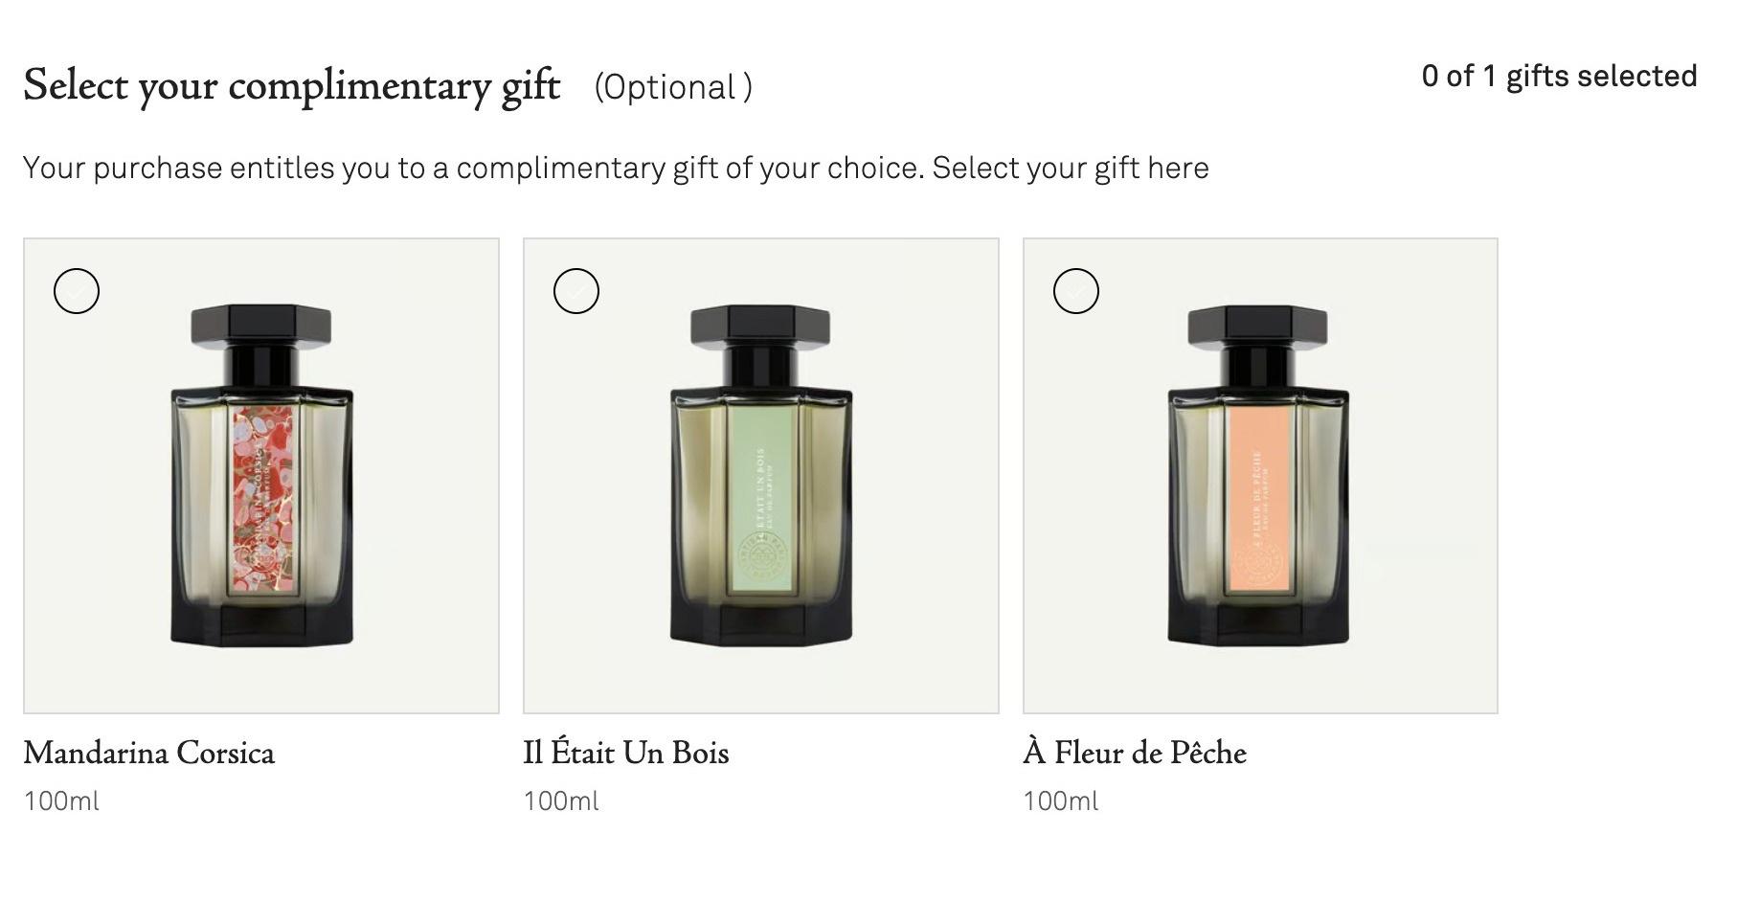Click the À Fleur de Pêche product title
The height and width of the screenshot is (902, 1760).
1135,753
